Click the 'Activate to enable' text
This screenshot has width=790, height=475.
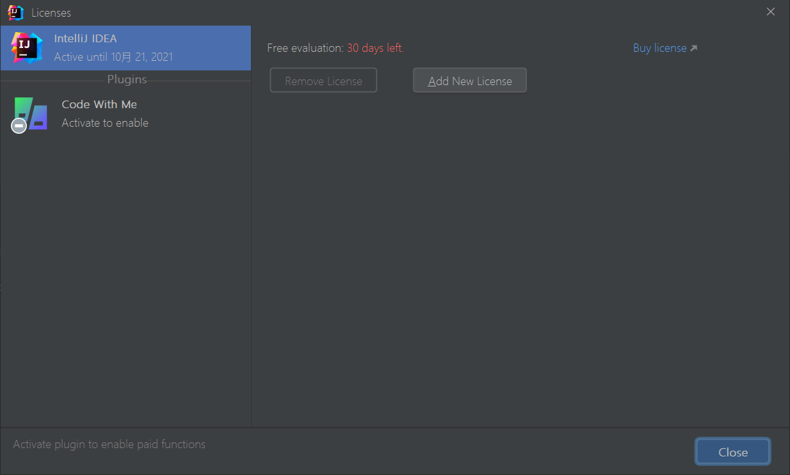click(105, 123)
